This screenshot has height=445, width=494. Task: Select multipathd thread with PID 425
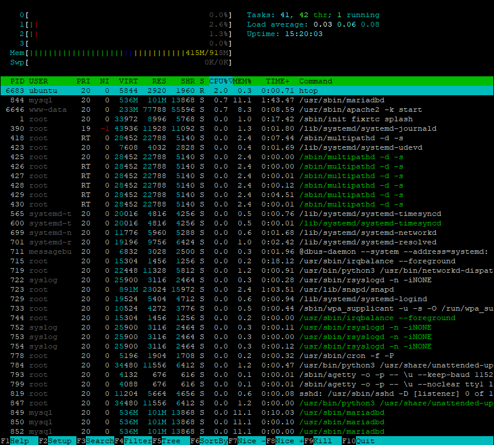click(247, 157)
